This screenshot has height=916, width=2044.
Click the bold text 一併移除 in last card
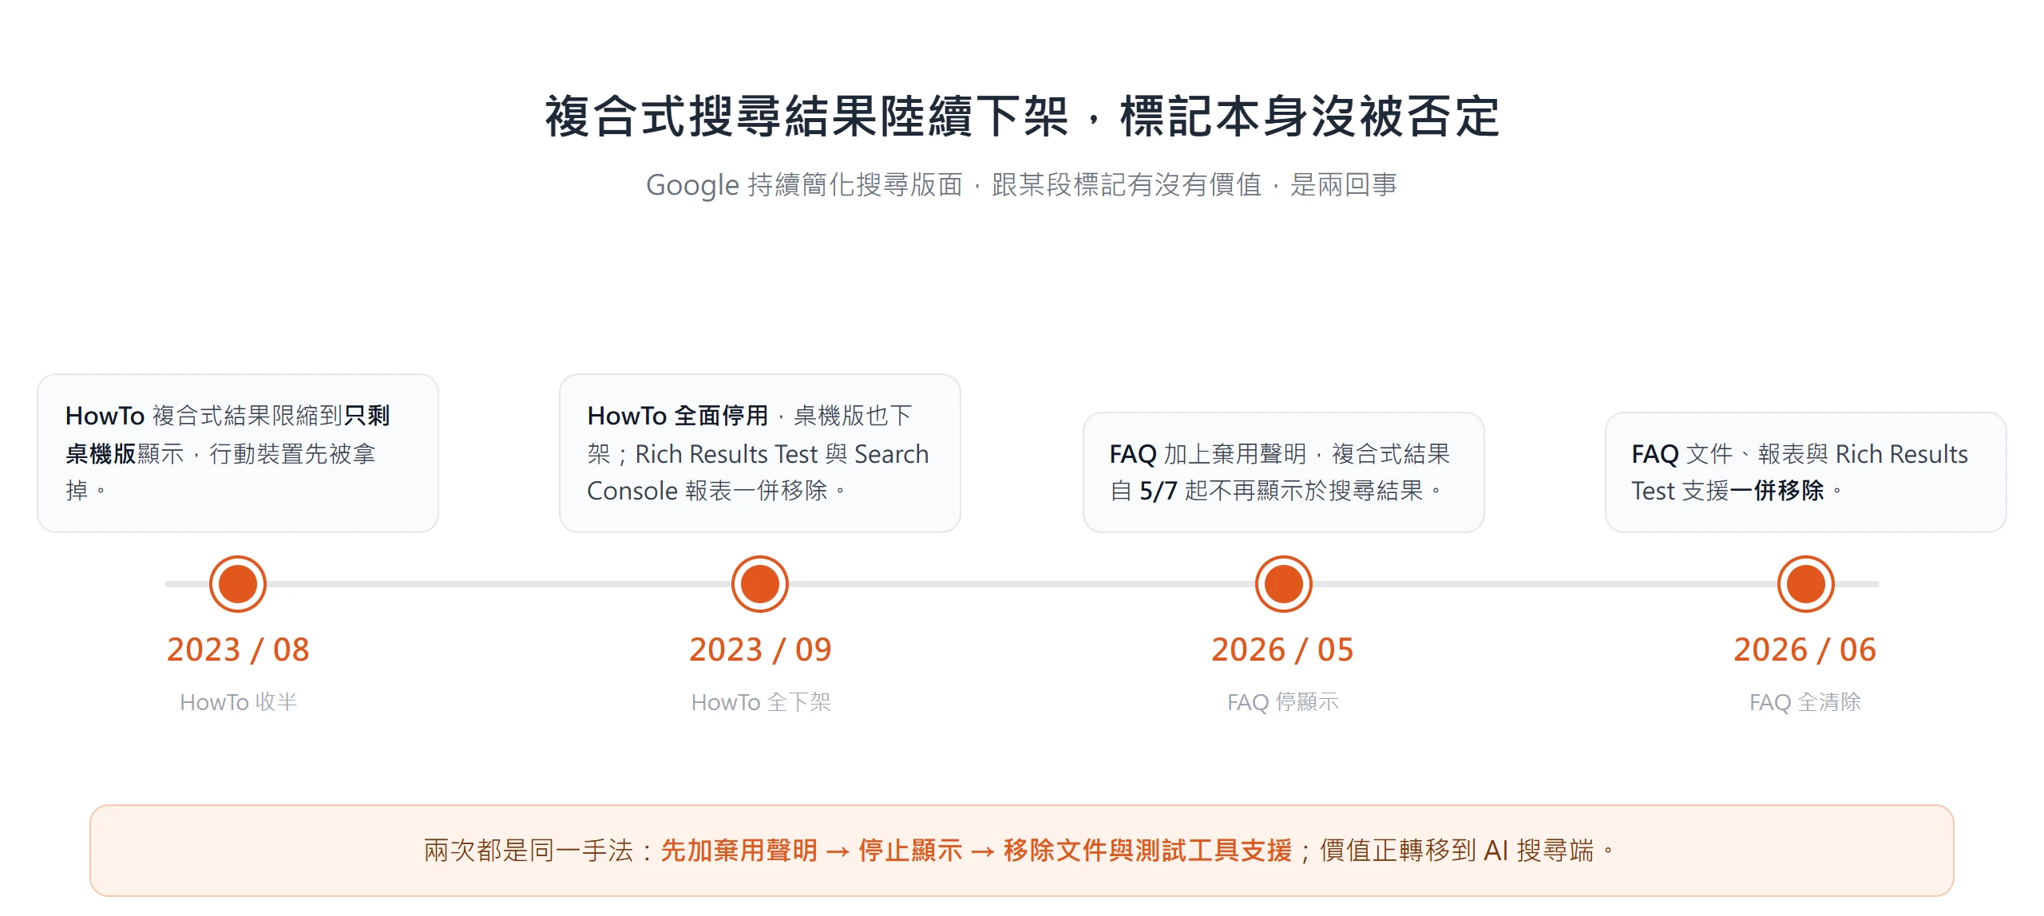1777,491
